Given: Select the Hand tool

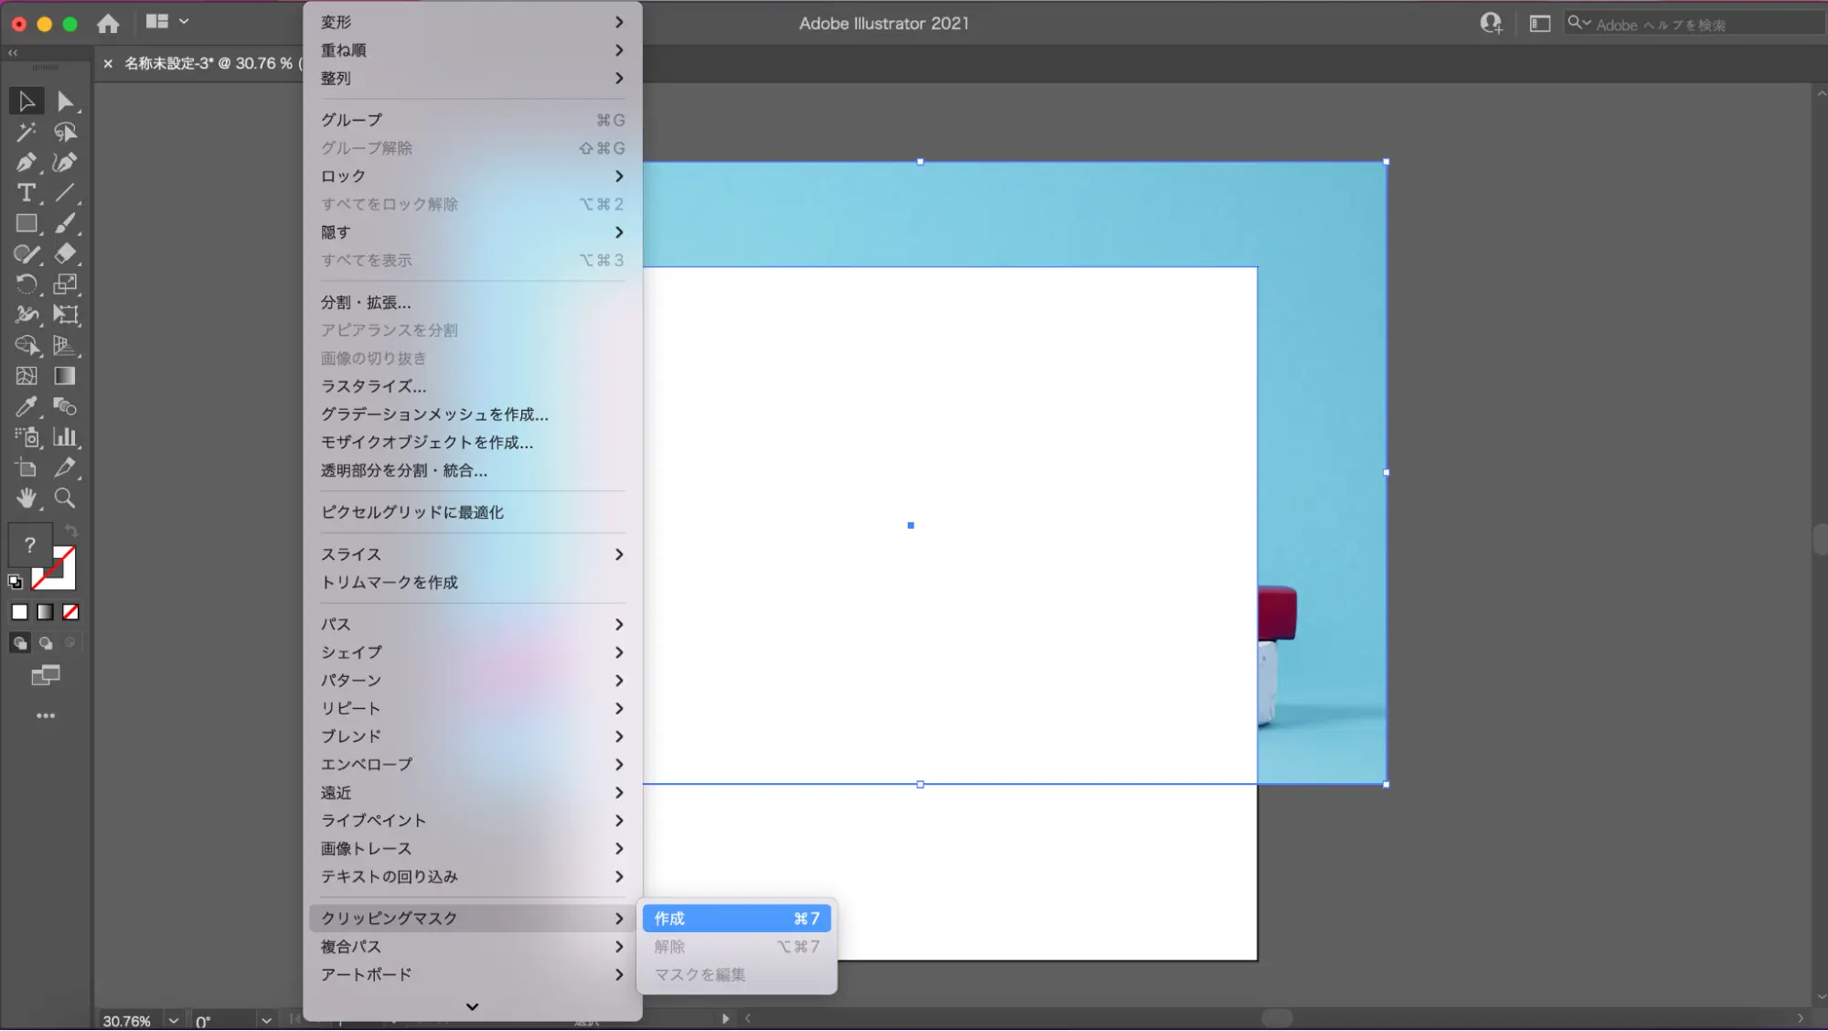Looking at the screenshot, I should click(x=26, y=499).
